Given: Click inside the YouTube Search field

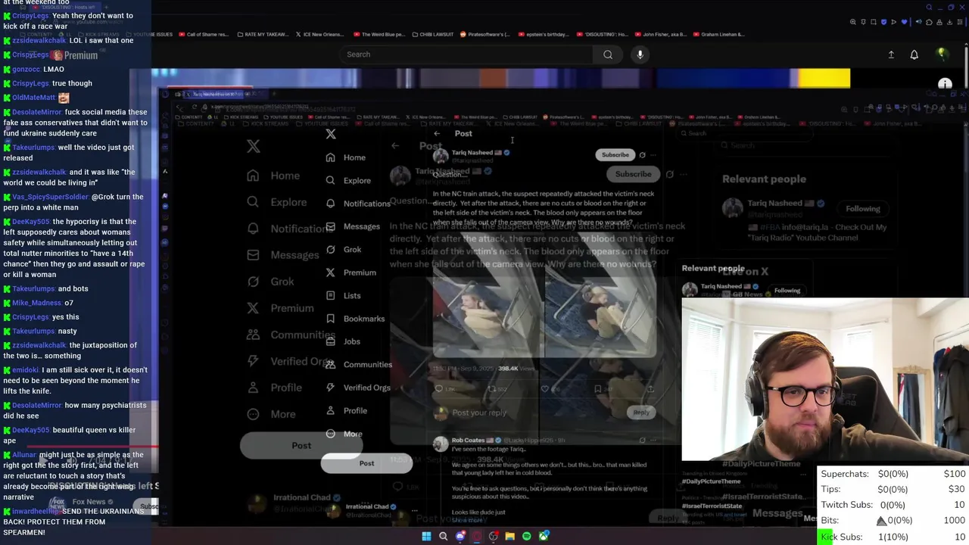Looking at the screenshot, I should point(466,54).
